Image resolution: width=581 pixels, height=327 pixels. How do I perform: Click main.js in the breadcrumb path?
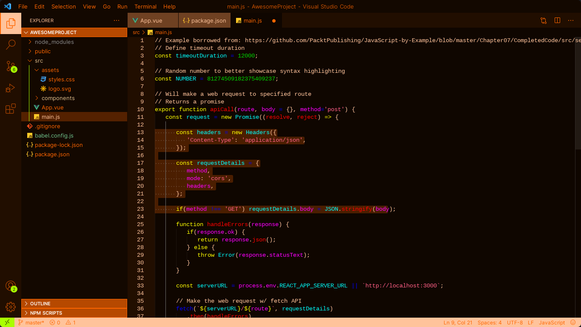[163, 32]
